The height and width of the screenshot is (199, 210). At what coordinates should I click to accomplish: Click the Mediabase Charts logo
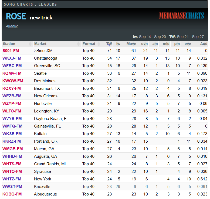181,16
